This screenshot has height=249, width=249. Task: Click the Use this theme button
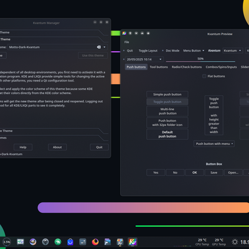click(93, 55)
